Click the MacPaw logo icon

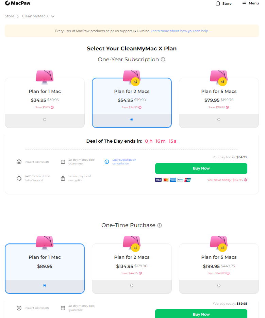7,3
